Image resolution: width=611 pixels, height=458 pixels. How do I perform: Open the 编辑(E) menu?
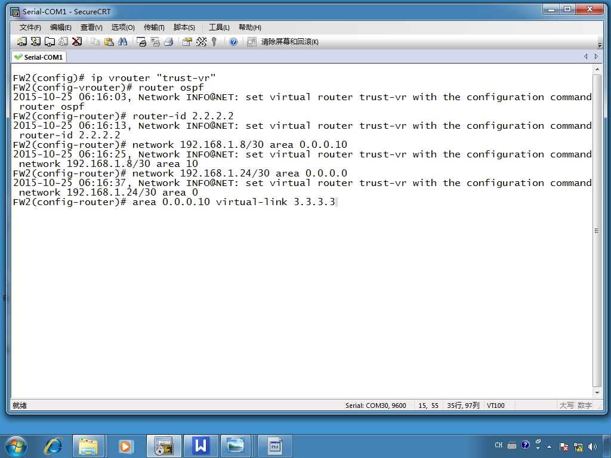click(61, 27)
